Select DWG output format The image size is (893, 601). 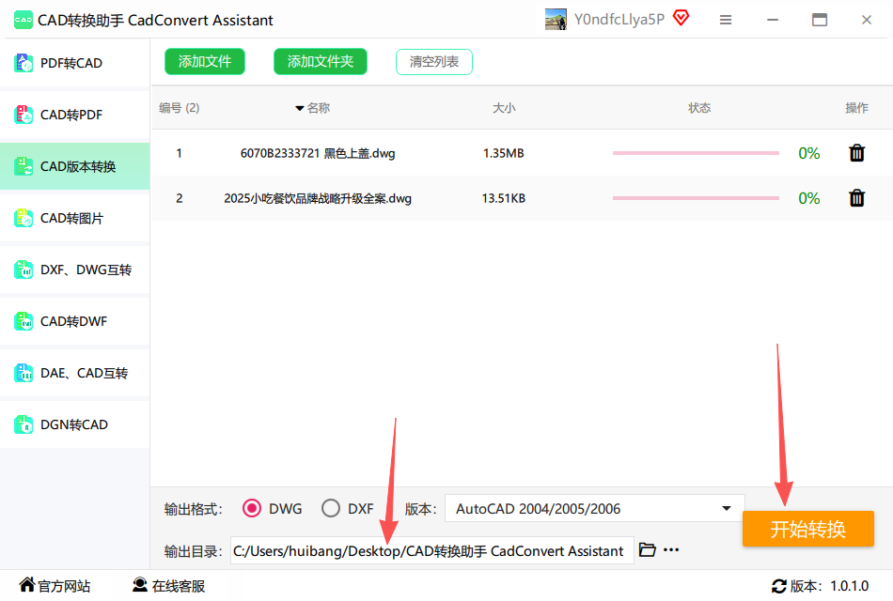pos(252,508)
